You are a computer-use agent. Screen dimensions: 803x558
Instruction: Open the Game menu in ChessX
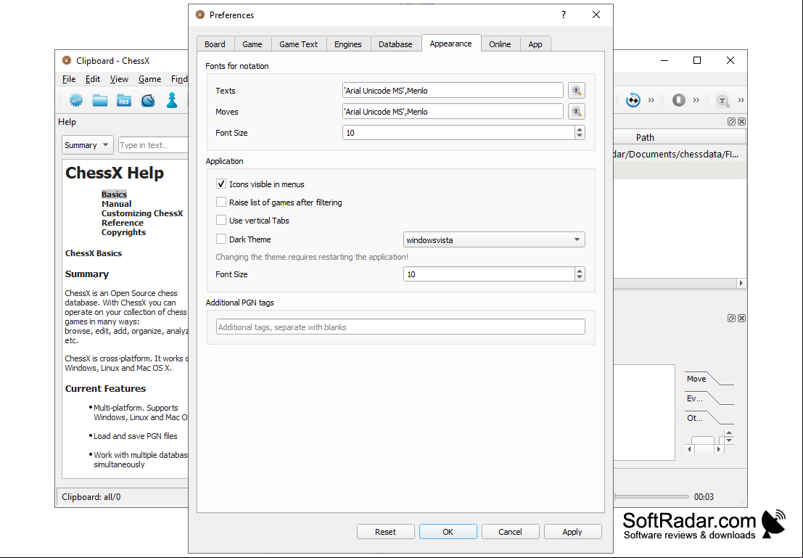coord(149,79)
